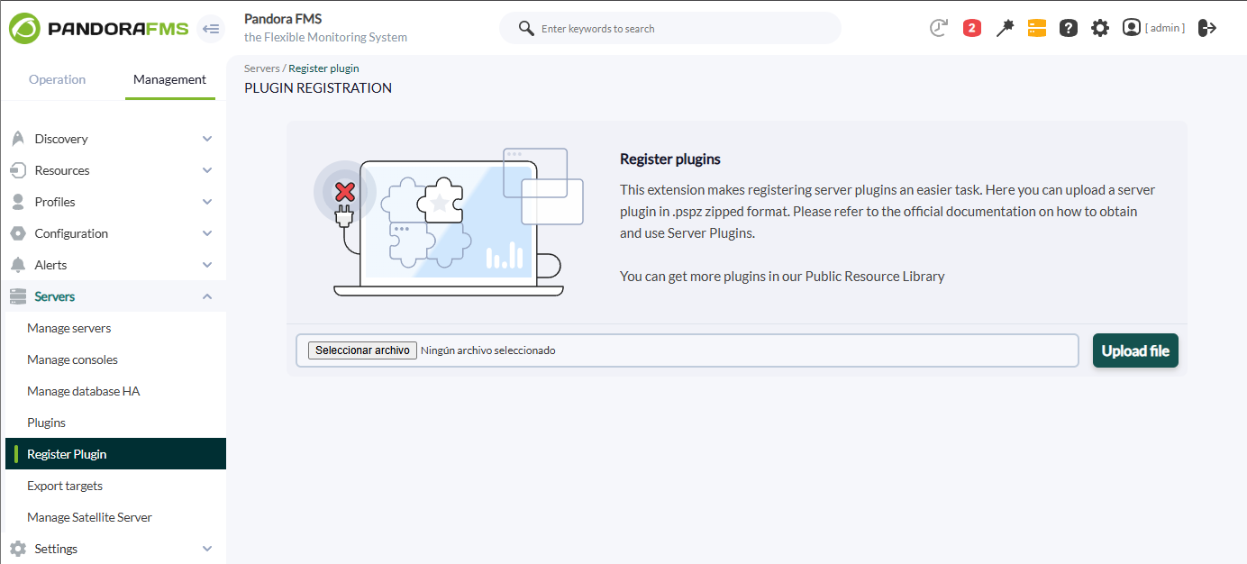Click the Servers breadcrumb link
Screen dimensions: 1247x564
click(x=261, y=68)
